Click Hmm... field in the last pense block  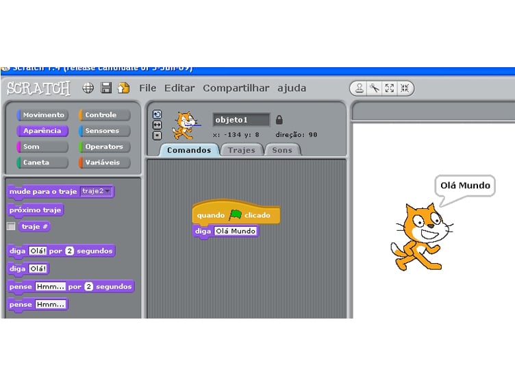[x=50, y=304]
